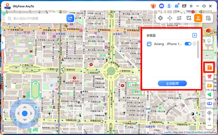Toggle the blue switch icon in right sidebar

(209, 104)
